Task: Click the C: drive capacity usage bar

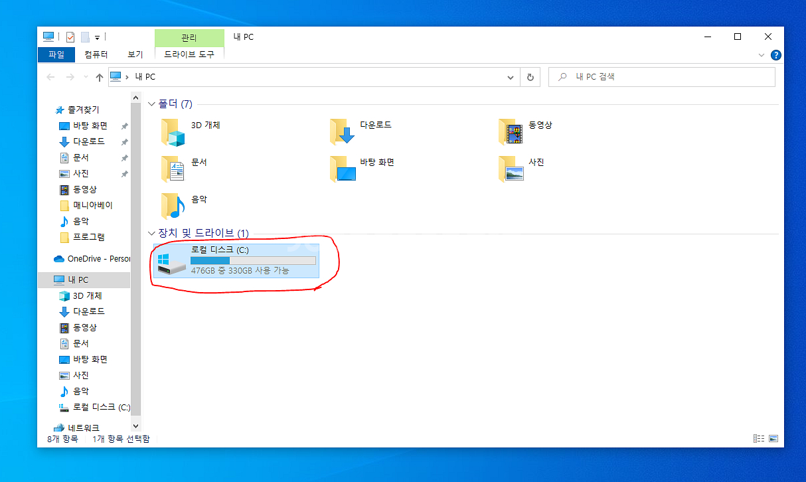Action: [253, 260]
